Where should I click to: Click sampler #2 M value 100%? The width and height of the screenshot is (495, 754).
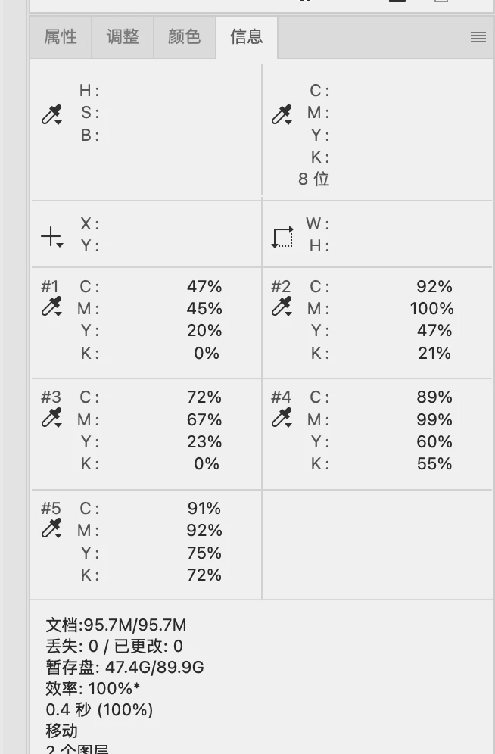[x=431, y=309]
